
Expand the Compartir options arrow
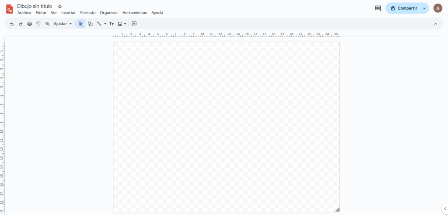(424, 8)
